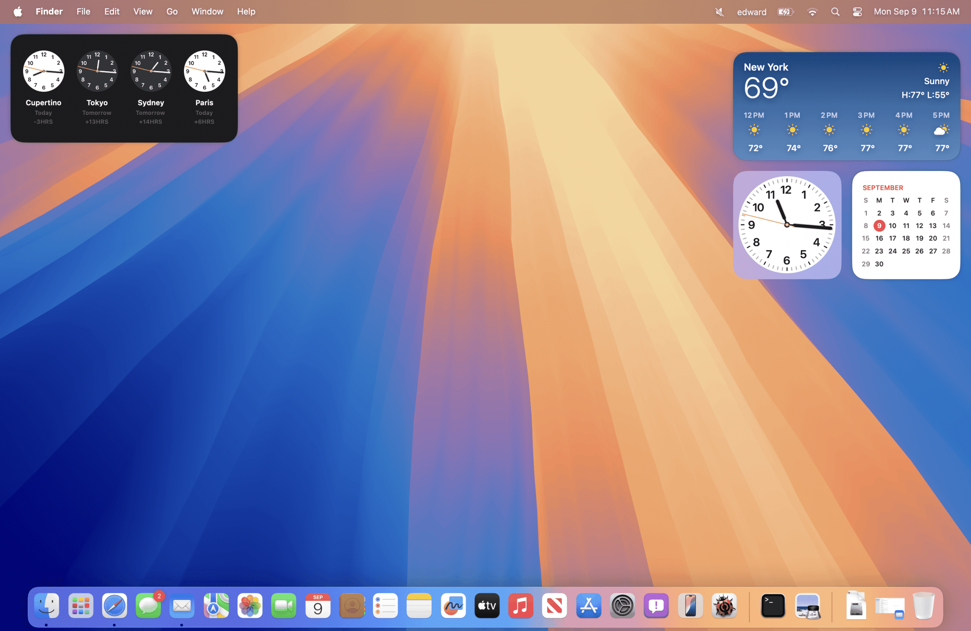Image resolution: width=971 pixels, height=631 pixels.
Task: Open the Finder menu
Action: (49, 11)
